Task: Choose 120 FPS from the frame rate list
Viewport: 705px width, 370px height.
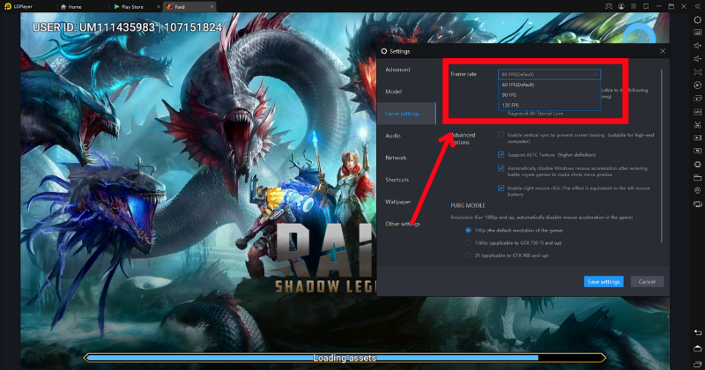Action: coord(549,105)
